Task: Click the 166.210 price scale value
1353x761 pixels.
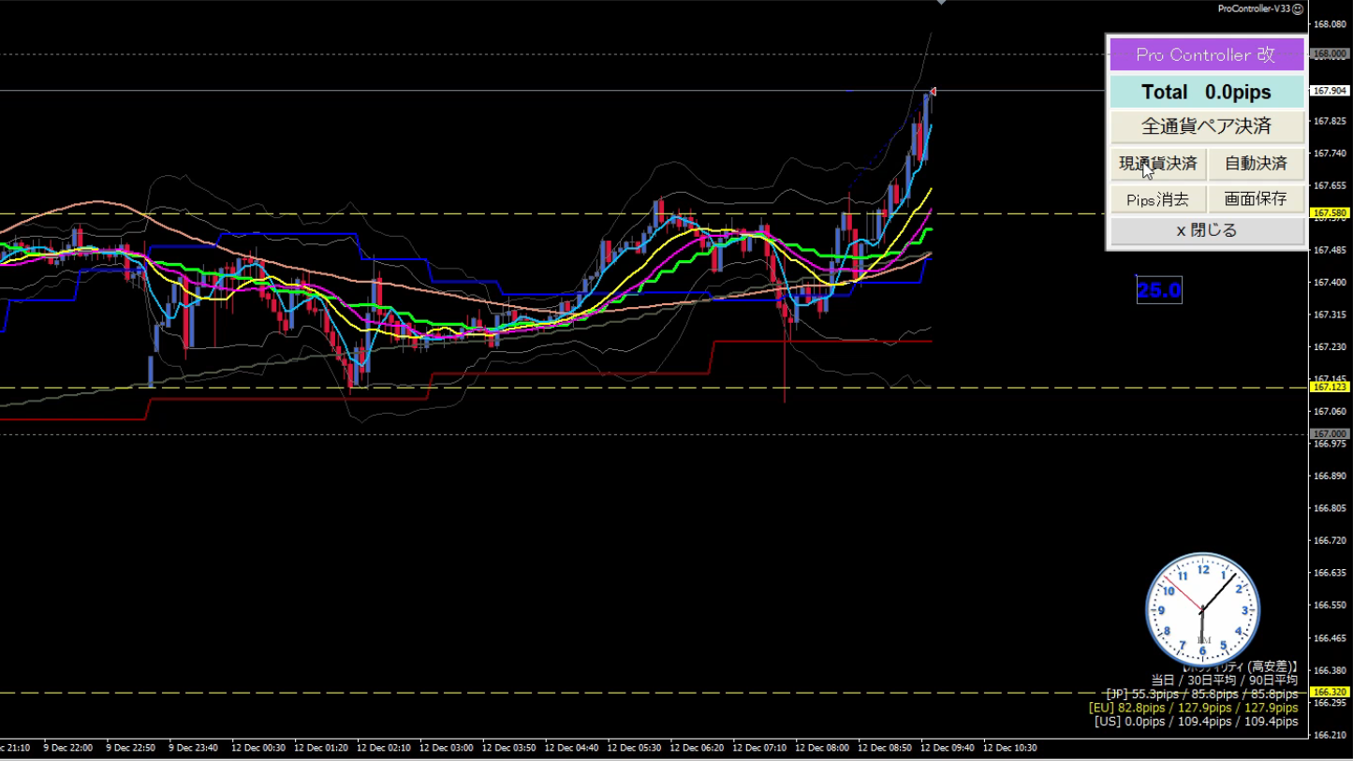Action: tap(1331, 735)
